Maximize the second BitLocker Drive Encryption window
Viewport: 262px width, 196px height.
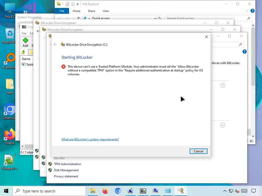pyautogui.click(x=223, y=30)
